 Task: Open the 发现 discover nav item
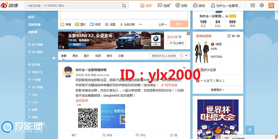click(x=181, y=6)
